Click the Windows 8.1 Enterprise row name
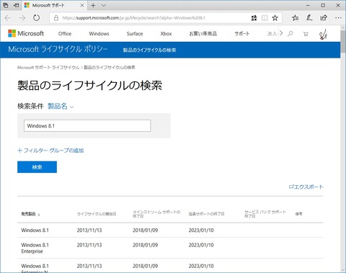 [35, 248]
